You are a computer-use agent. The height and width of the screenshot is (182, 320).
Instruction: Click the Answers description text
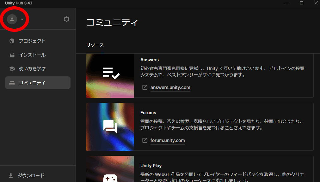(222, 72)
